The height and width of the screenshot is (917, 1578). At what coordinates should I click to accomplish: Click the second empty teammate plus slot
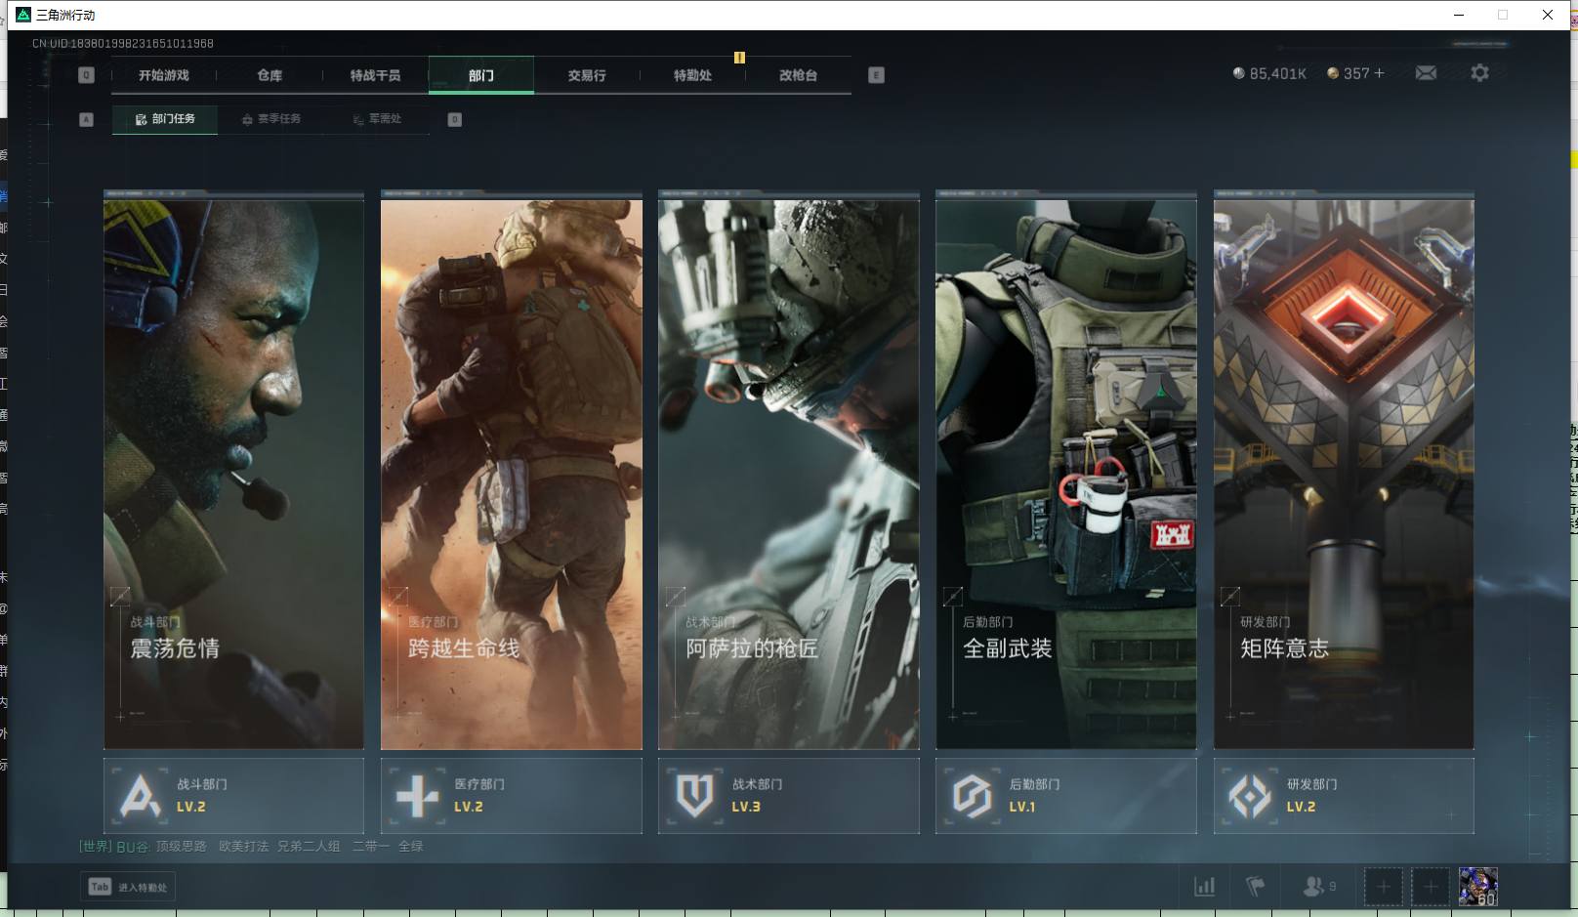[x=1430, y=887]
